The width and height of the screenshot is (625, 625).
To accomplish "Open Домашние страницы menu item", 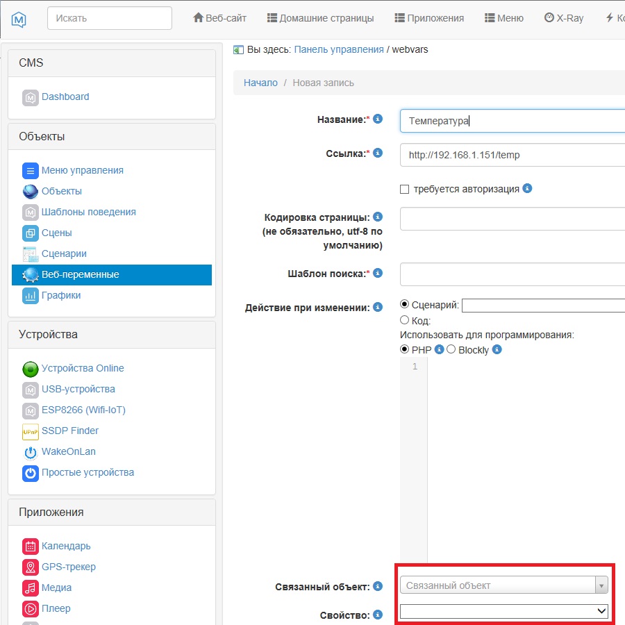I will pos(320,18).
